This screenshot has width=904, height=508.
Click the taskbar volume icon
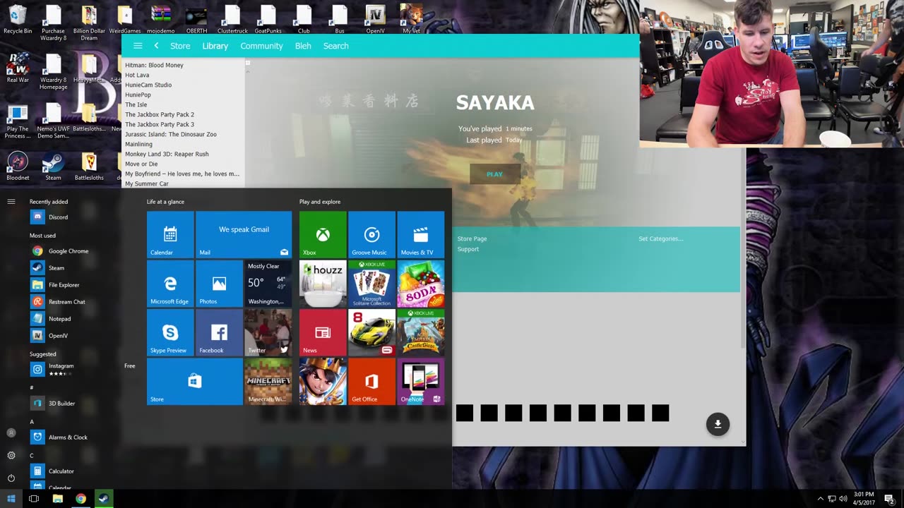843,499
